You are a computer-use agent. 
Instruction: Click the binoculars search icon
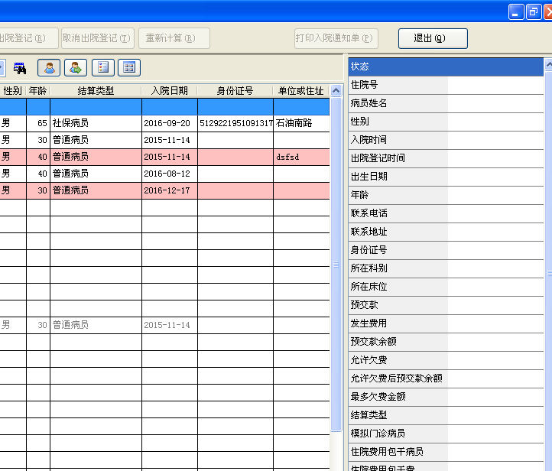20,68
